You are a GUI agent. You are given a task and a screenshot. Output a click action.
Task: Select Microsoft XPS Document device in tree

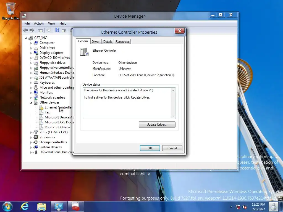[59, 122]
